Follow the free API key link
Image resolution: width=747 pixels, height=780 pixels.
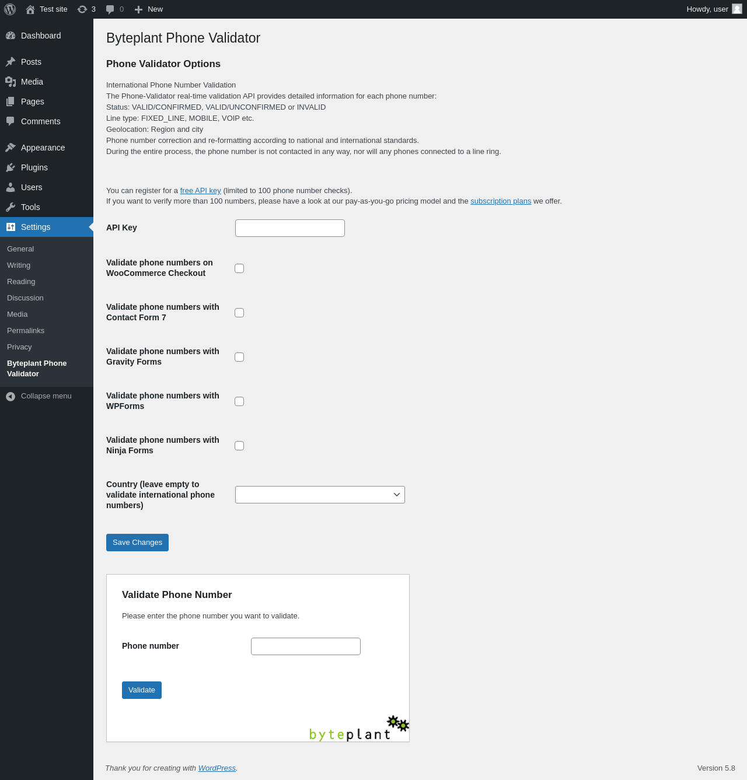[x=201, y=191]
